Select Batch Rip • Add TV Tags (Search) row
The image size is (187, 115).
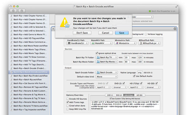29,65
